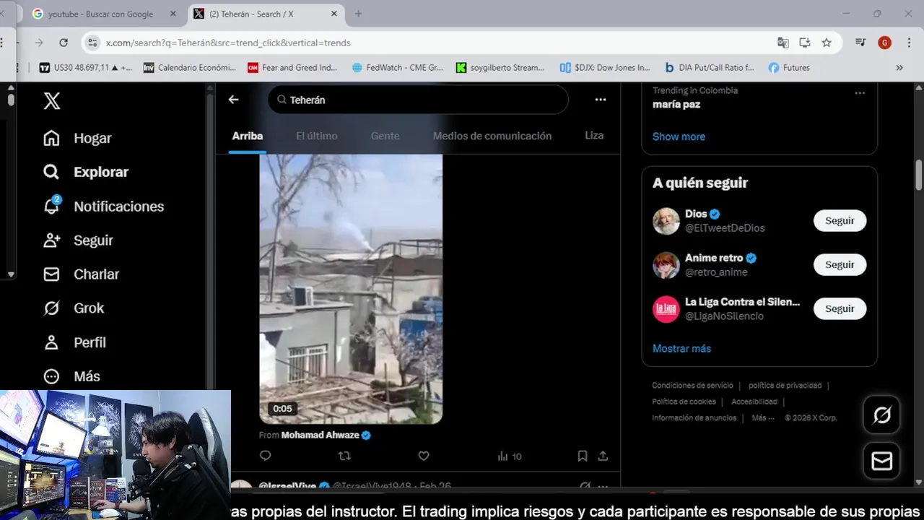The height and width of the screenshot is (520, 924).
Task: Click Mostrar más in A quién seguir
Action: point(681,348)
